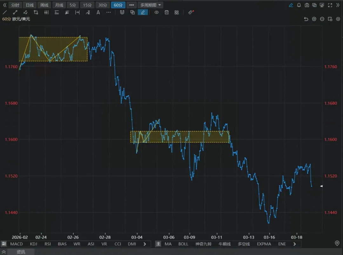Click the overlay comparison squares icon

point(314,5)
